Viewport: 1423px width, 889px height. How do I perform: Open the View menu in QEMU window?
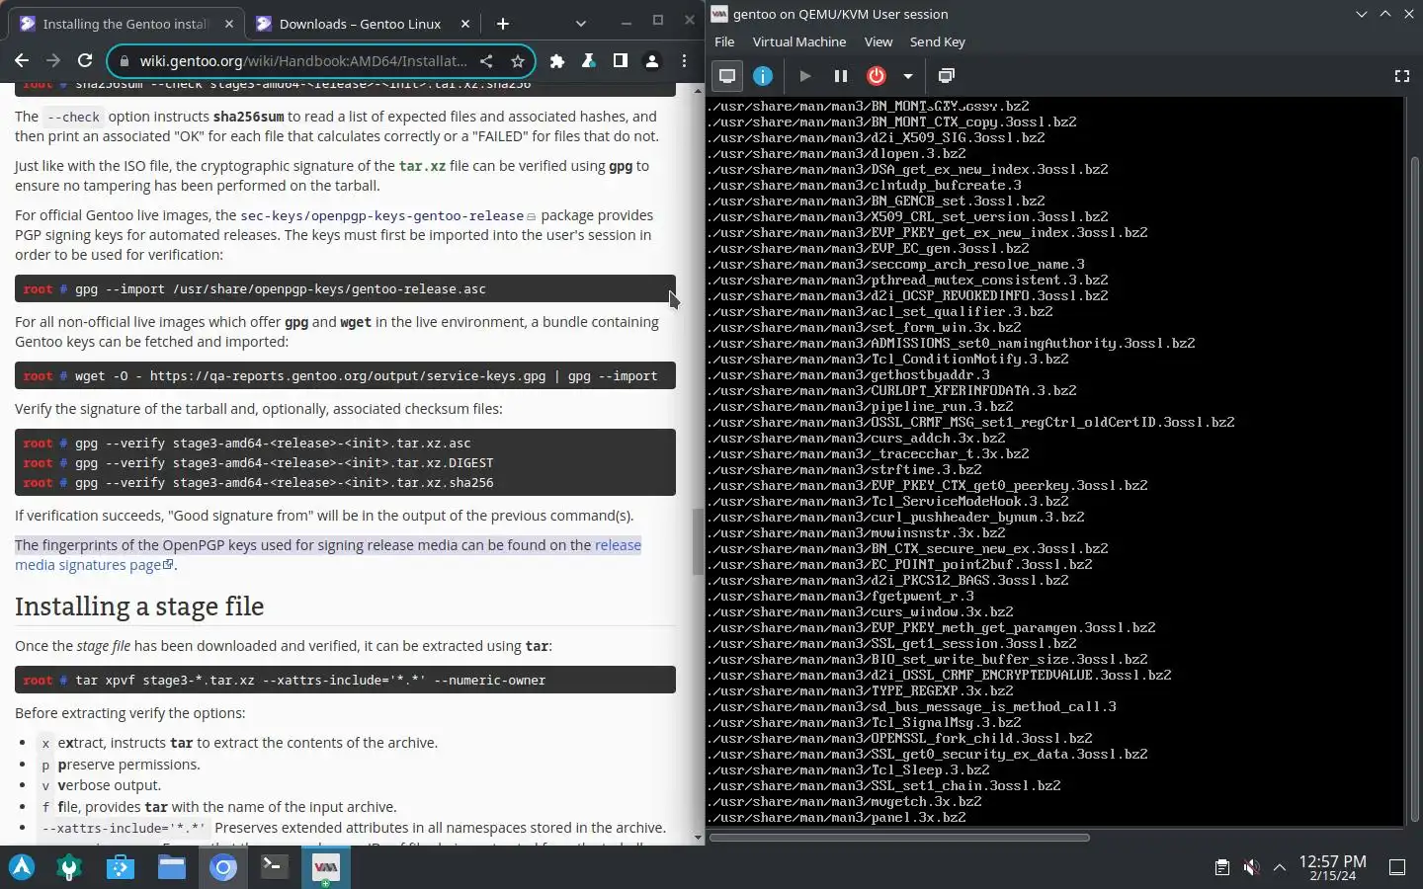879,41
